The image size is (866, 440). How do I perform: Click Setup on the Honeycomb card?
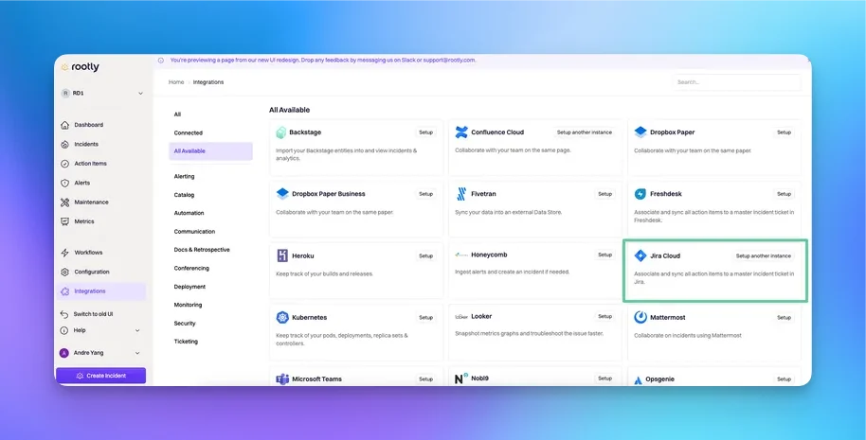[604, 255]
